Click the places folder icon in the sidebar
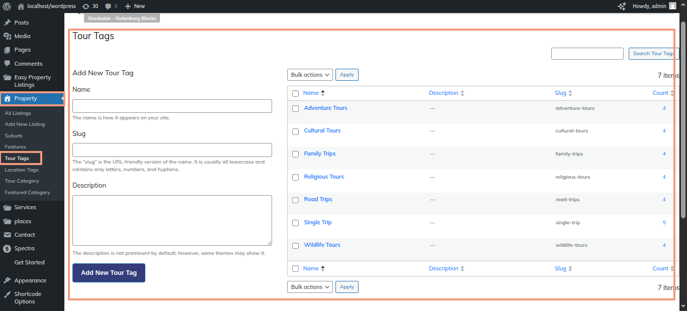687x311 pixels. pyautogui.click(x=7, y=221)
